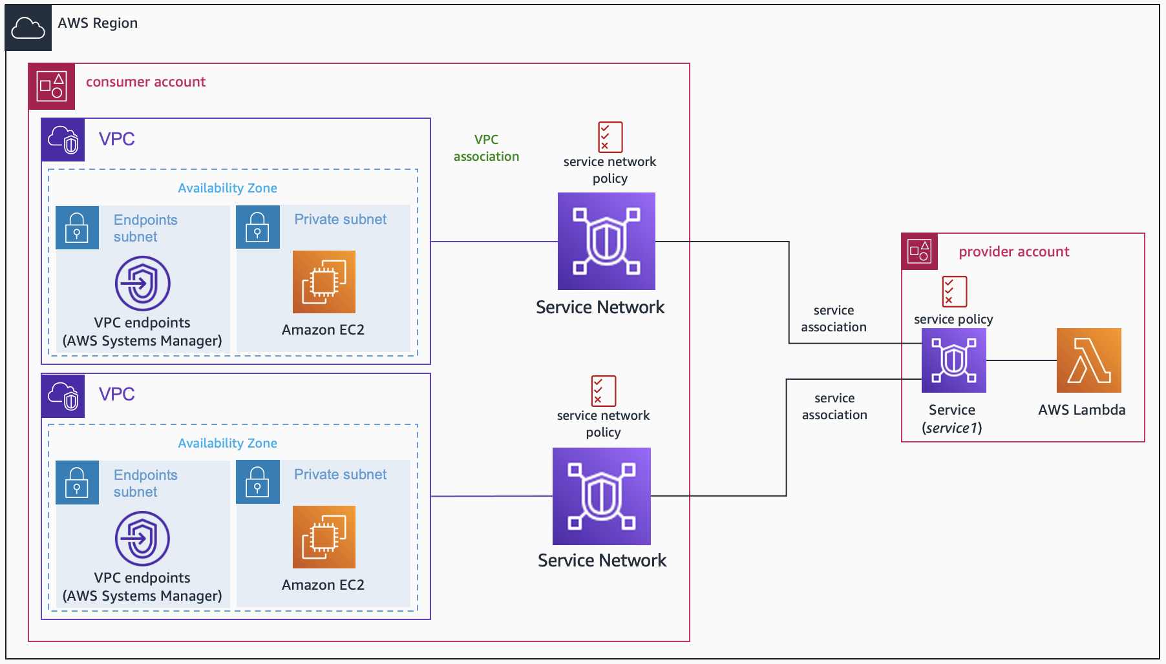Viewport: 1166px width, 664px height.
Task: Click the upper Private subnet label
Action: (341, 220)
